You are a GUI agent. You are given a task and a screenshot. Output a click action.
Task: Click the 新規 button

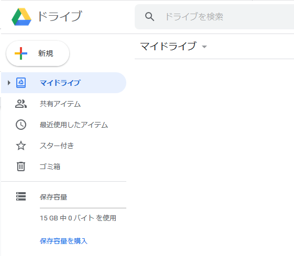38,53
